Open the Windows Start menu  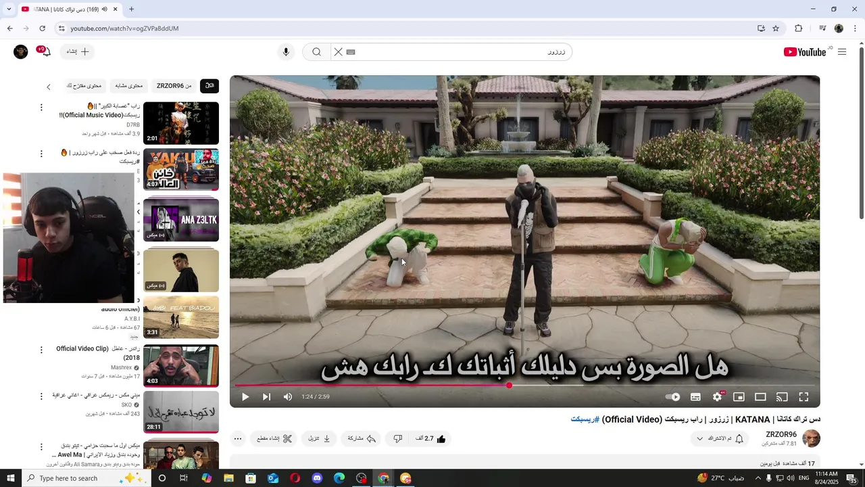(x=9, y=478)
